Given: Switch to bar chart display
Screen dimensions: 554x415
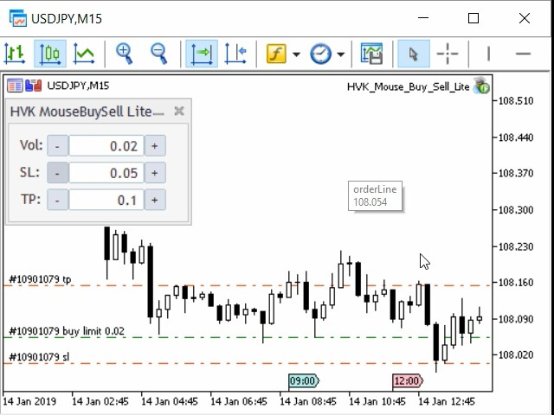Looking at the screenshot, I should click(x=15, y=54).
